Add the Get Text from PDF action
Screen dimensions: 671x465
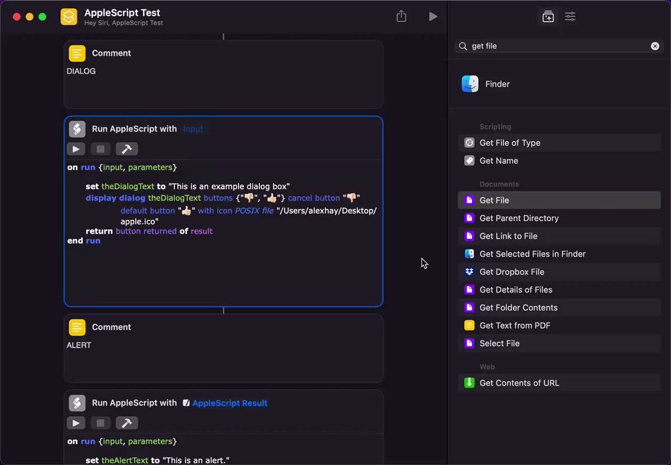[559, 325]
